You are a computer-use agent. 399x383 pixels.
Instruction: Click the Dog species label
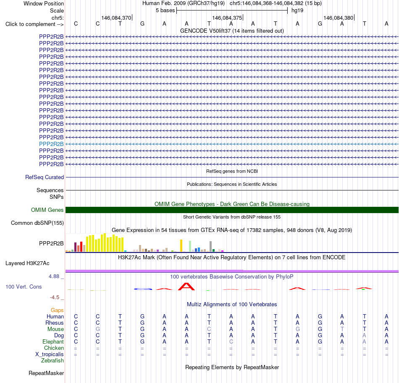(x=59, y=336)
